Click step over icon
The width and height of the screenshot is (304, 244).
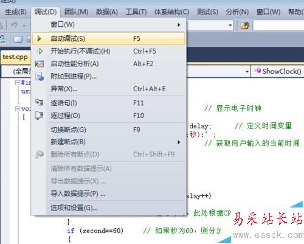39,116
